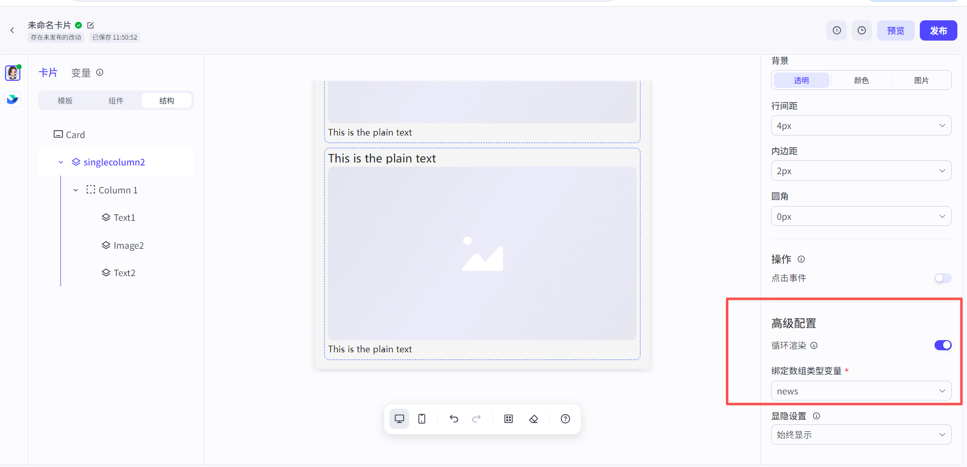Select plain text under first card image
967x467 pixels.
click(370, 132)
